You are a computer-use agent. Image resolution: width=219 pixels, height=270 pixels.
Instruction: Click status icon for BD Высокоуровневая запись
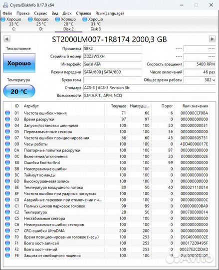pyautogui.click(x=7, y=181)
